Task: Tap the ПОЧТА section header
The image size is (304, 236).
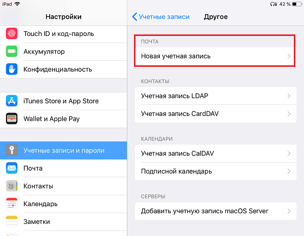Action: 150,42
